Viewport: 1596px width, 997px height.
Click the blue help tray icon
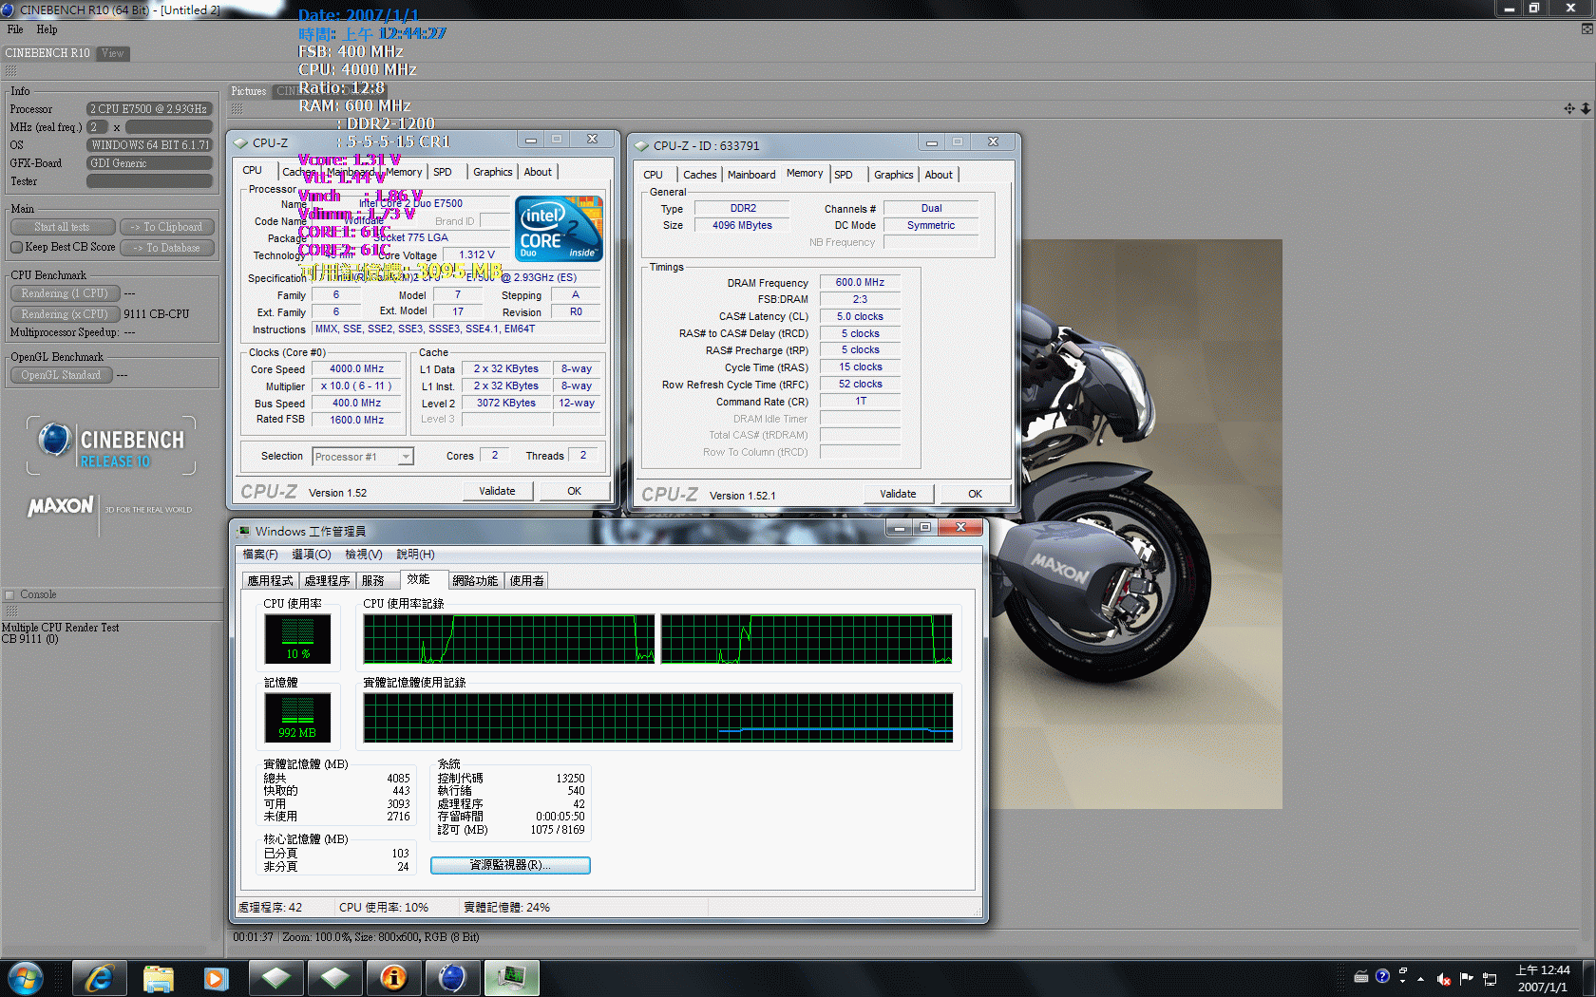tap(1382, 975)
